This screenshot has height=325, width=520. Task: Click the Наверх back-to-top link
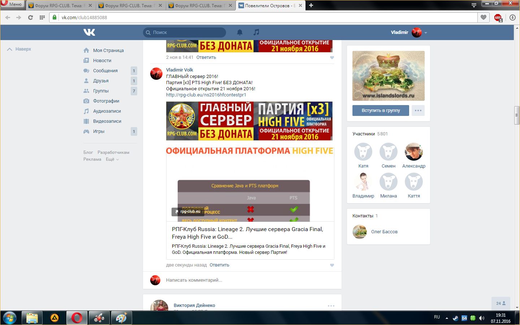pos(19,49)
